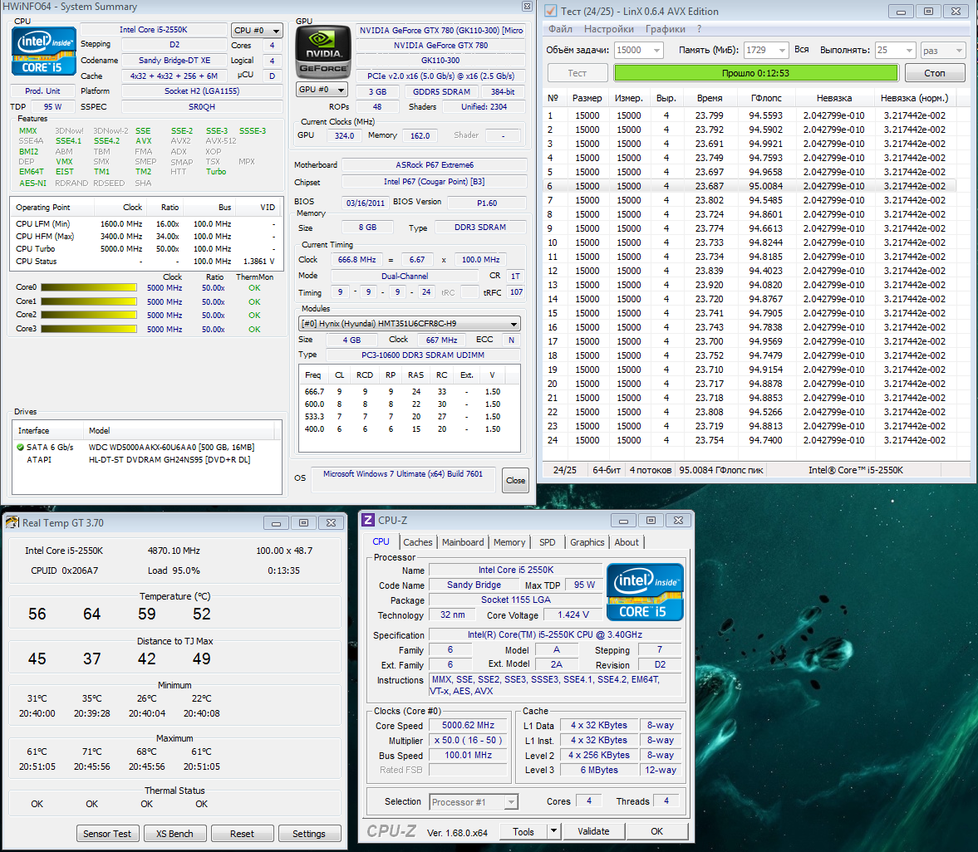Click the Validate button in CPU-Z
The image size is (978, 852).
tap(593, 830)
